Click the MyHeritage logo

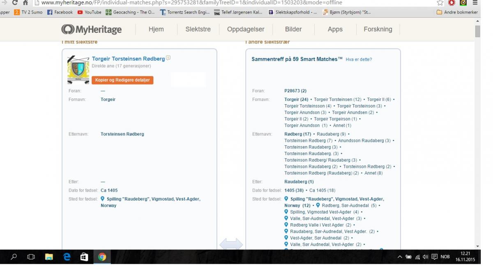(91, 29)
